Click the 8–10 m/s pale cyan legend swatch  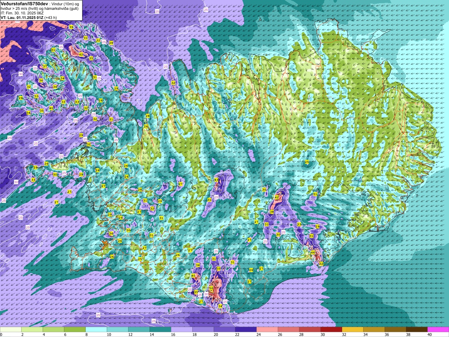(x=96, y=330)
